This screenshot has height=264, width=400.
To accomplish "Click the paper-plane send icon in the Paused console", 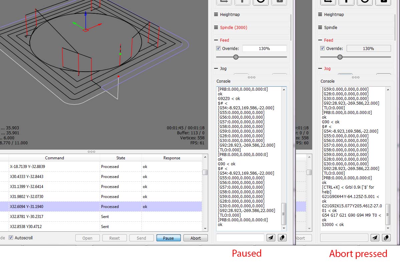I will pyautogui.click(x=271, y=238).
